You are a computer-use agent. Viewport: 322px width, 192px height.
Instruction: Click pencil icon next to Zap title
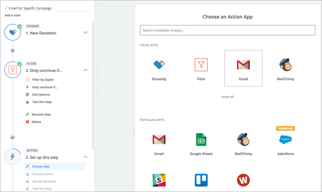[6, 8]
